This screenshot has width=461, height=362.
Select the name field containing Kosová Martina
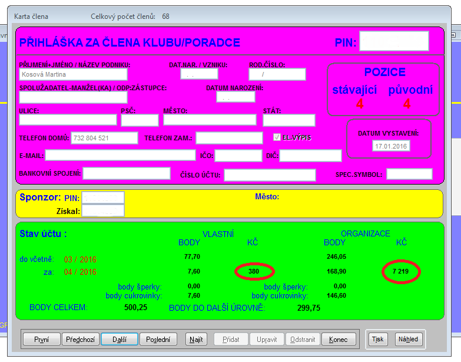pos(73,75)
